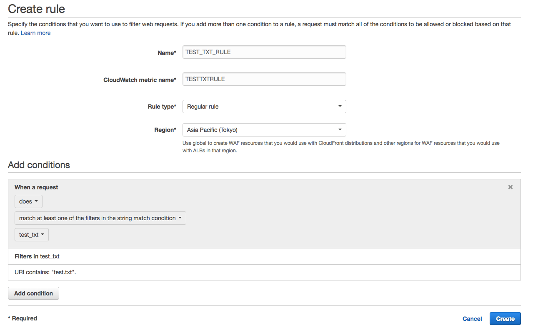Click the region help text about CloudFront
533x330 pixels.
[341, 146]
